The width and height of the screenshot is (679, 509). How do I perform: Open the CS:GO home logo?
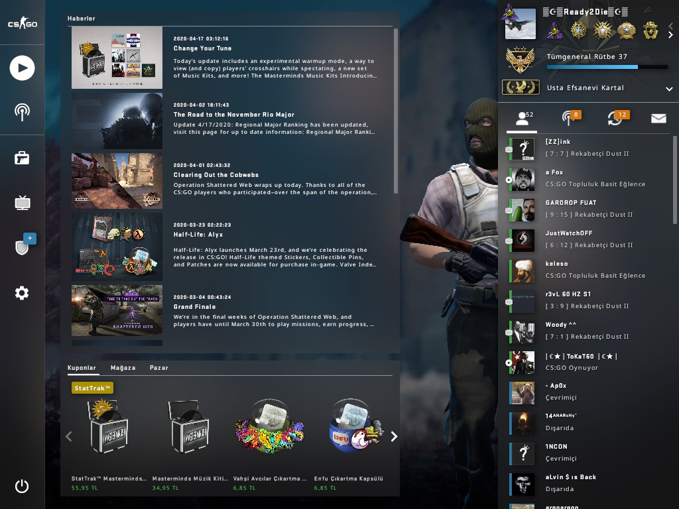click(23, 23)
